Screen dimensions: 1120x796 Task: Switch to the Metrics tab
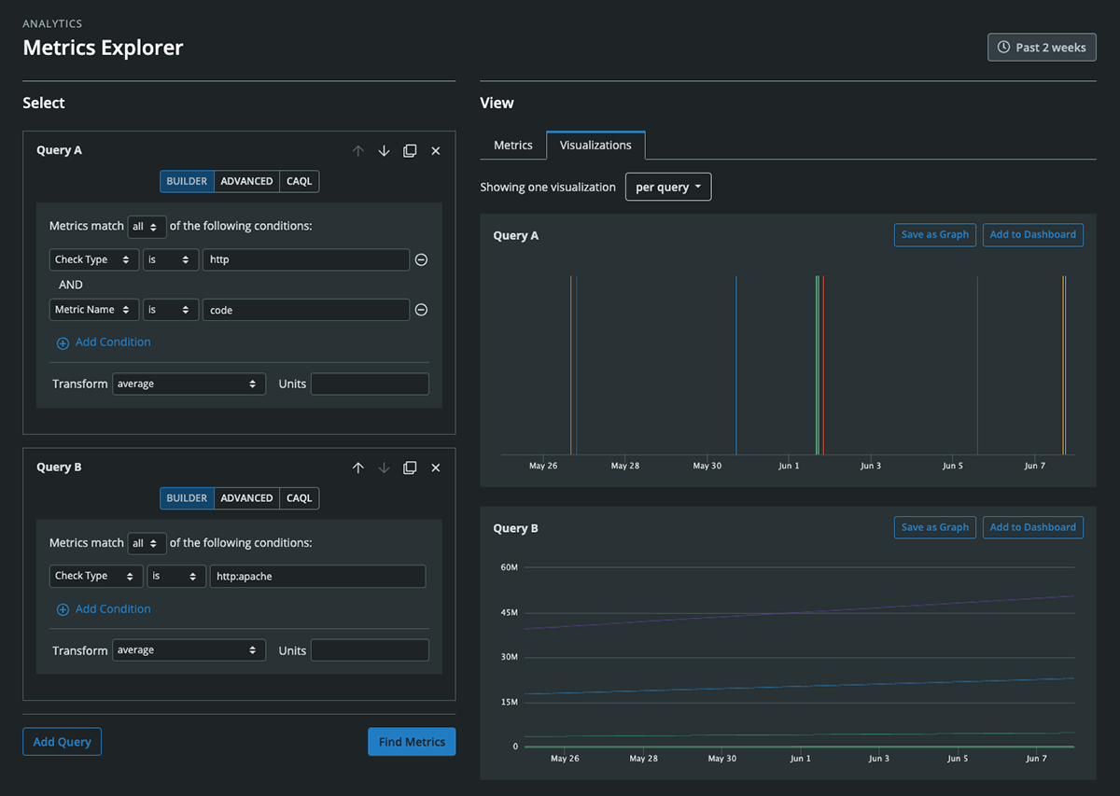pos(513,145)
